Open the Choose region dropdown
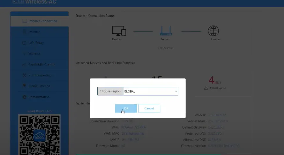 [150, 91]
